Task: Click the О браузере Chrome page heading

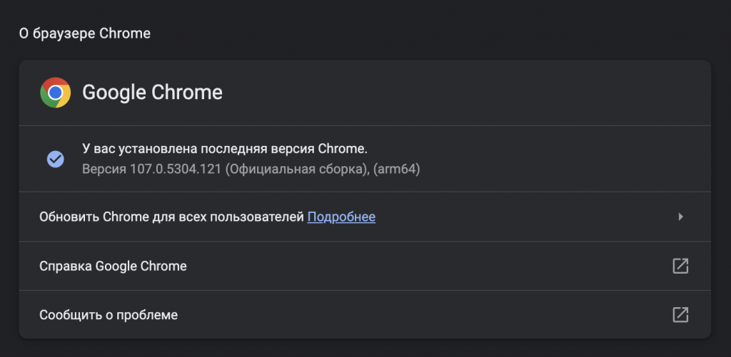Action: click(x=84, y=33)
